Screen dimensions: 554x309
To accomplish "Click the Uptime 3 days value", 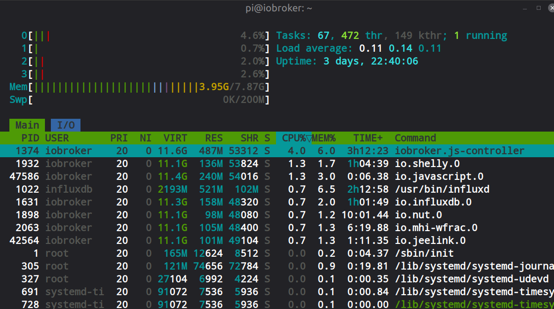I will (x=371, y=62).
